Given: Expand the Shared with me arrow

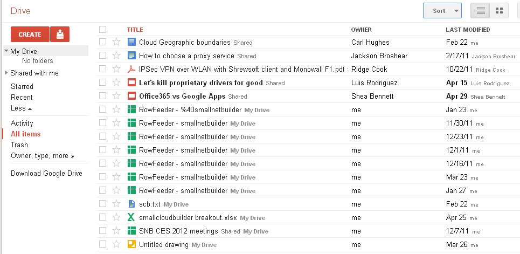Looking at the screenshot, I should [6, 73].
